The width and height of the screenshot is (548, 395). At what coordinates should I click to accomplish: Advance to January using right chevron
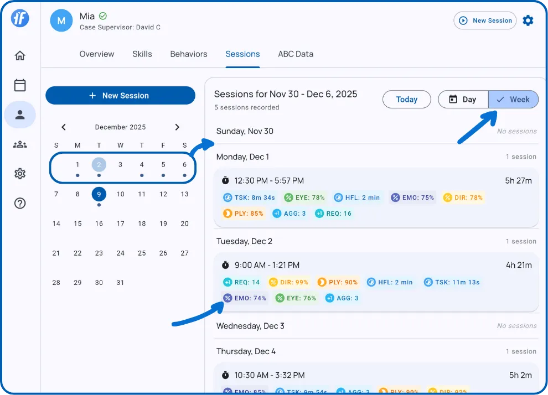pos(177,127)
